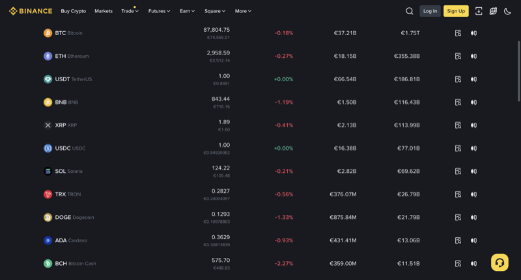Open the search icon
The width and height of the screenshot is (521, 280).
[410, 11]
